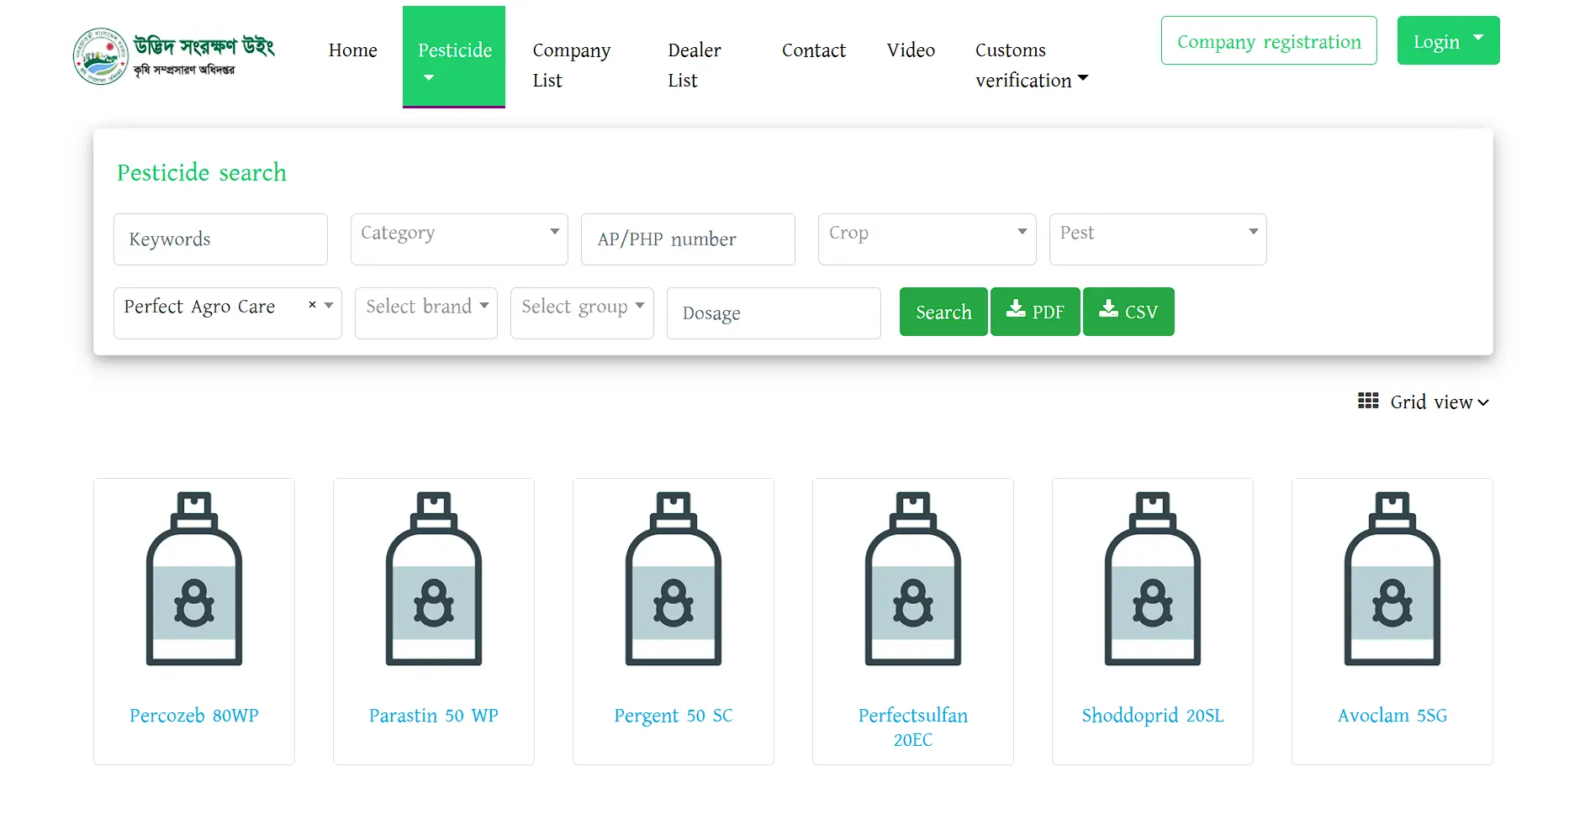
Task: Expand the Login dropdown
Action: point(1448,40)
